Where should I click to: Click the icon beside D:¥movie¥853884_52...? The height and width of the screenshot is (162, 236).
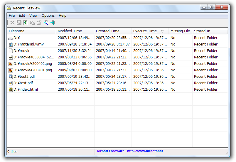pos(11,57)
